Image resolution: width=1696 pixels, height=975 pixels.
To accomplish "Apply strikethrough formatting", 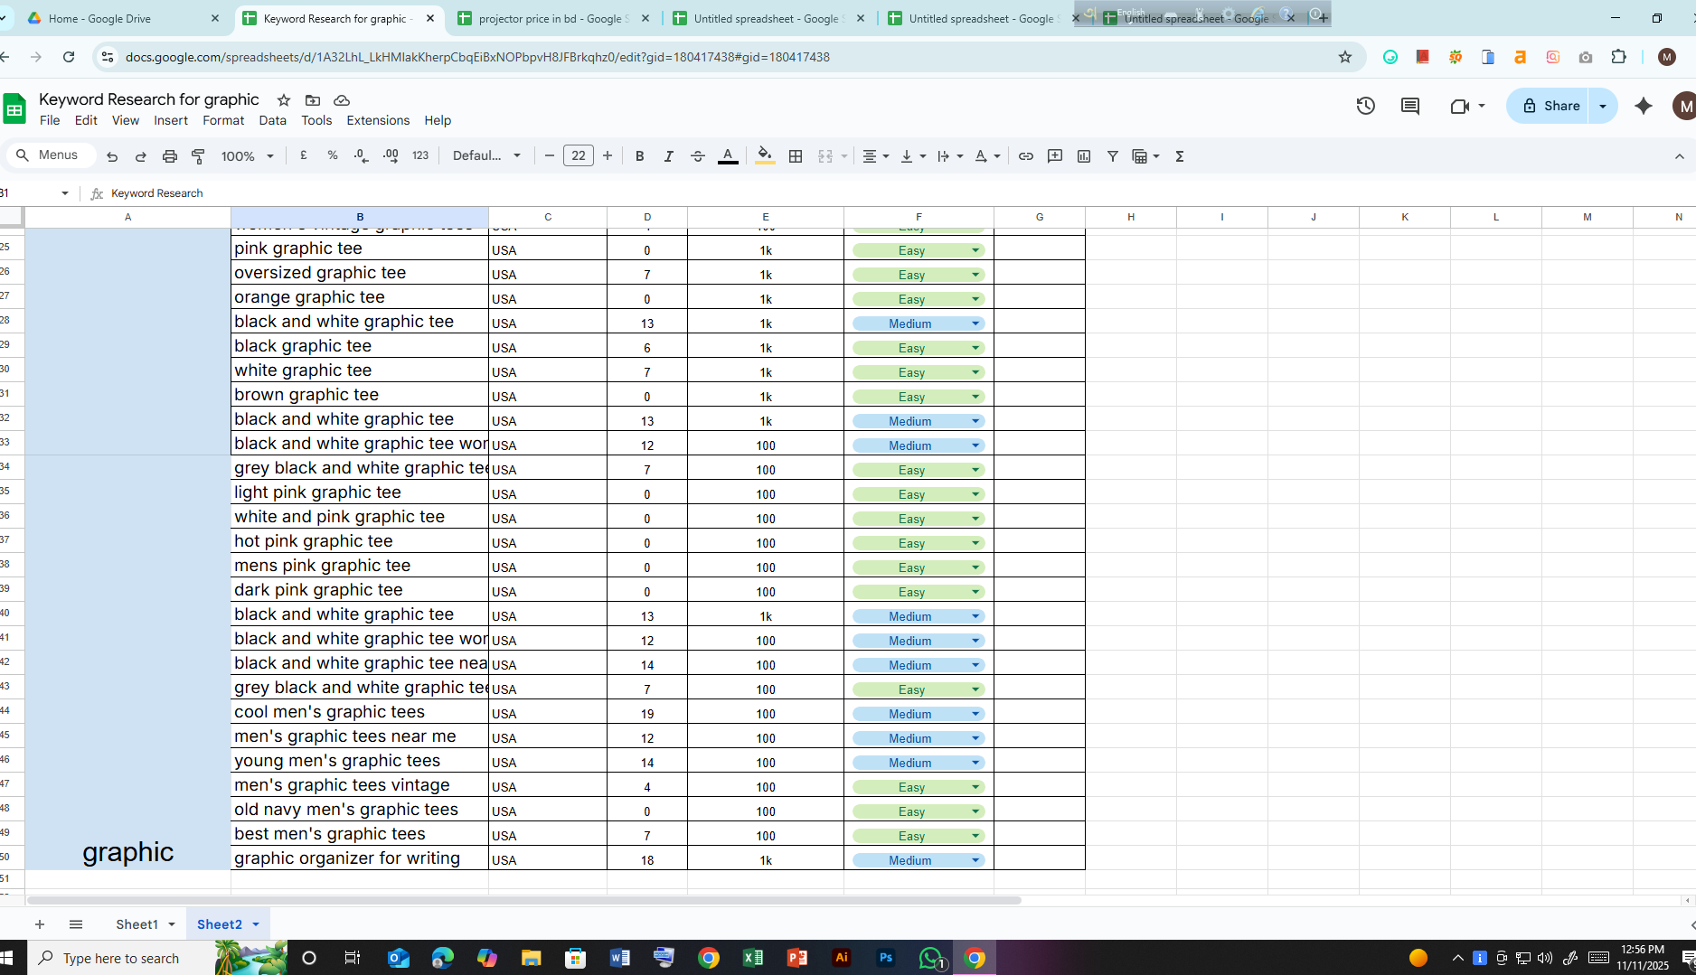I will tap(697, 155).
